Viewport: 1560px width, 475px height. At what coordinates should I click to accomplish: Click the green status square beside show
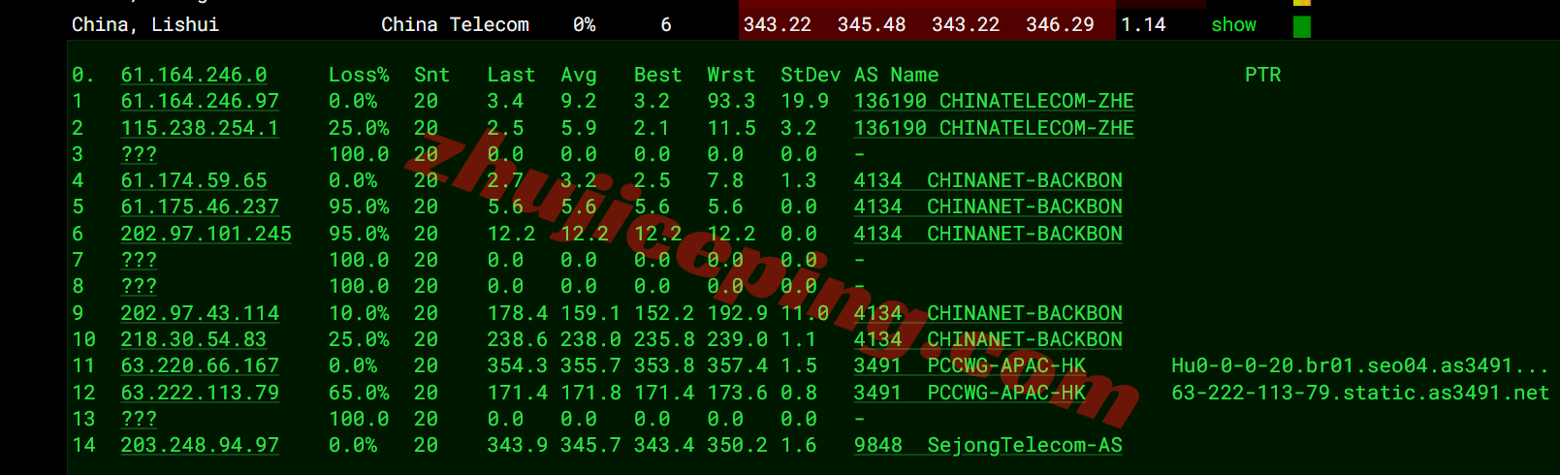click(x=1302, y=26)
